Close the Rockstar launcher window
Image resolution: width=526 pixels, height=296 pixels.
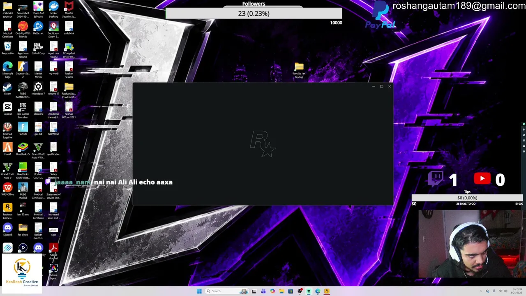click(390, 86)
